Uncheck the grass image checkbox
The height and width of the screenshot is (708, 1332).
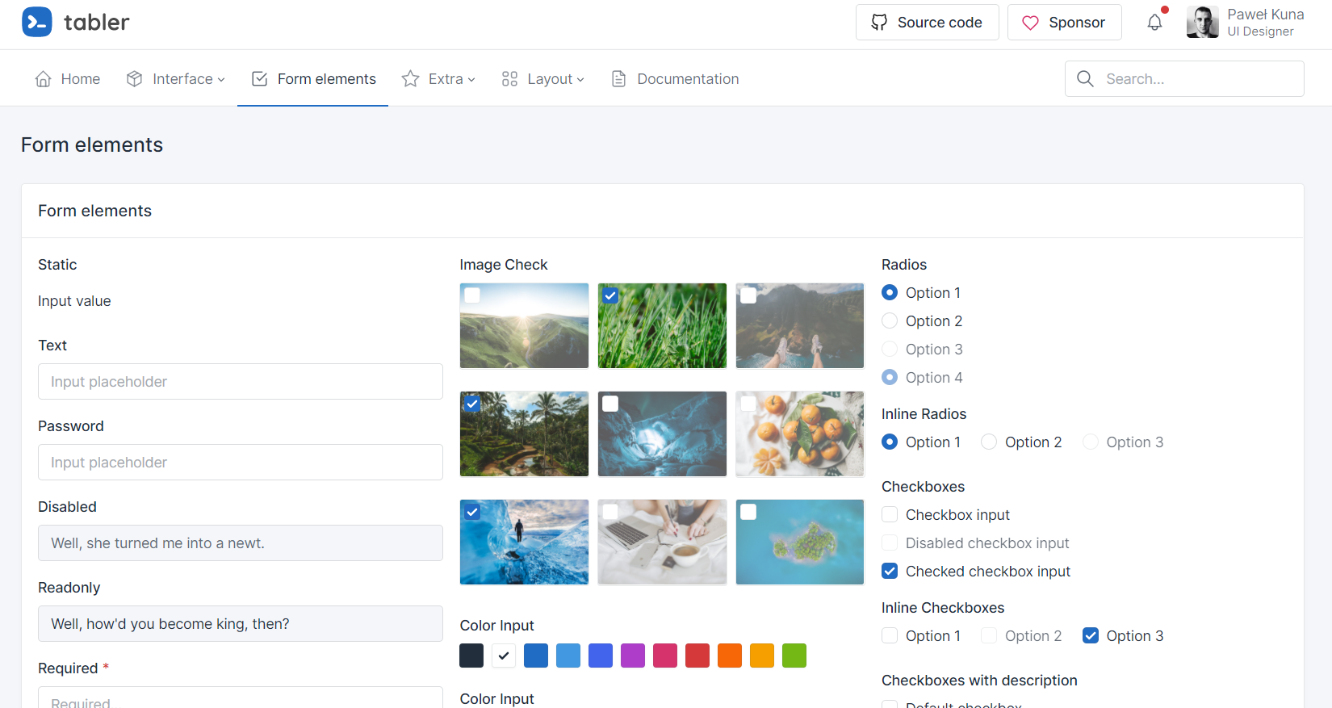[x=611, y=295]
